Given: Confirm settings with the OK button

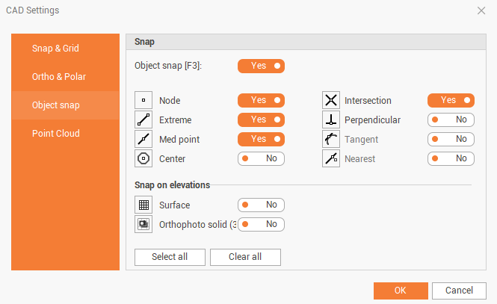Looking at the screenshot, I should [x=401, y=291].
